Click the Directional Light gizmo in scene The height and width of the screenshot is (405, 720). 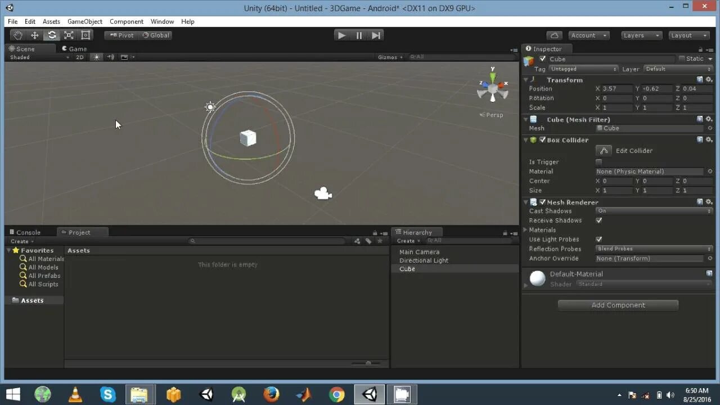[x=210, y=107]
